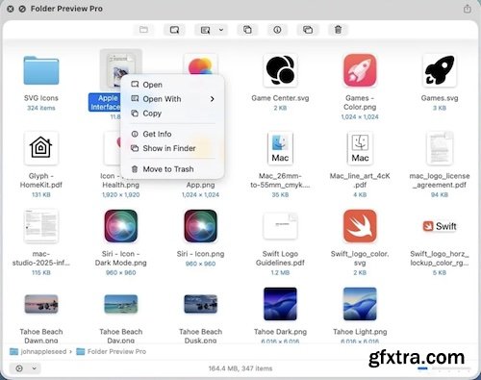Click the 'Swift Logo Guidelines.pdf' file name

[280, 258]
